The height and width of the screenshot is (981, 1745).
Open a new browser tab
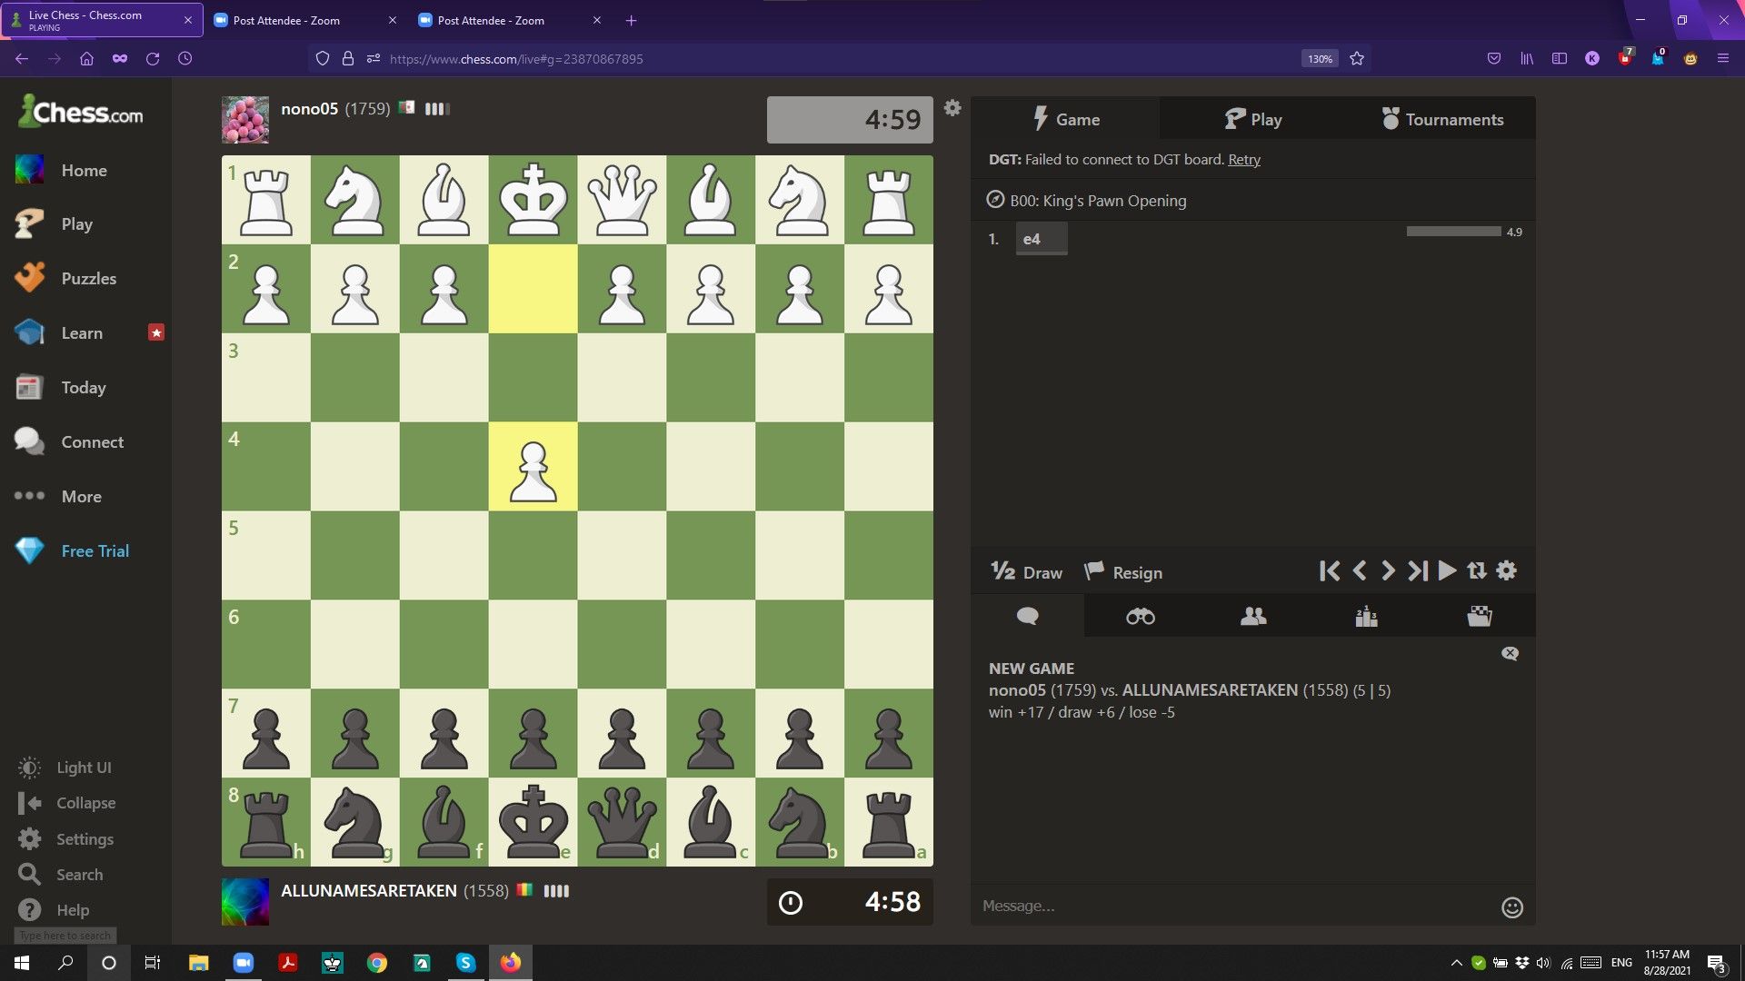coord(632,20)
